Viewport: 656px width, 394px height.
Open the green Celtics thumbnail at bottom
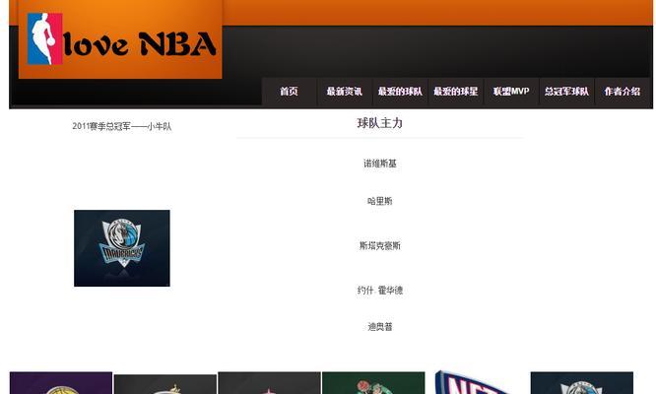click(373, 383)
